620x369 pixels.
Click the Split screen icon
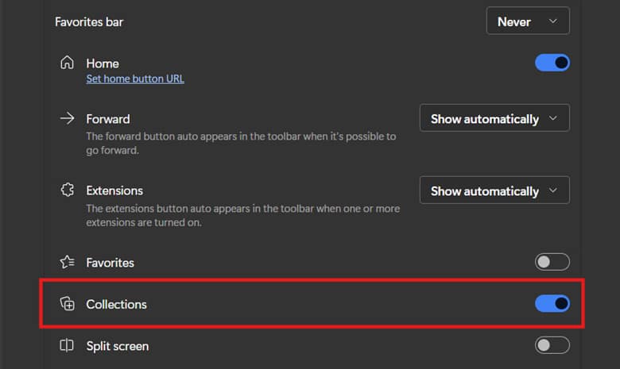click(x=67, y=345)
